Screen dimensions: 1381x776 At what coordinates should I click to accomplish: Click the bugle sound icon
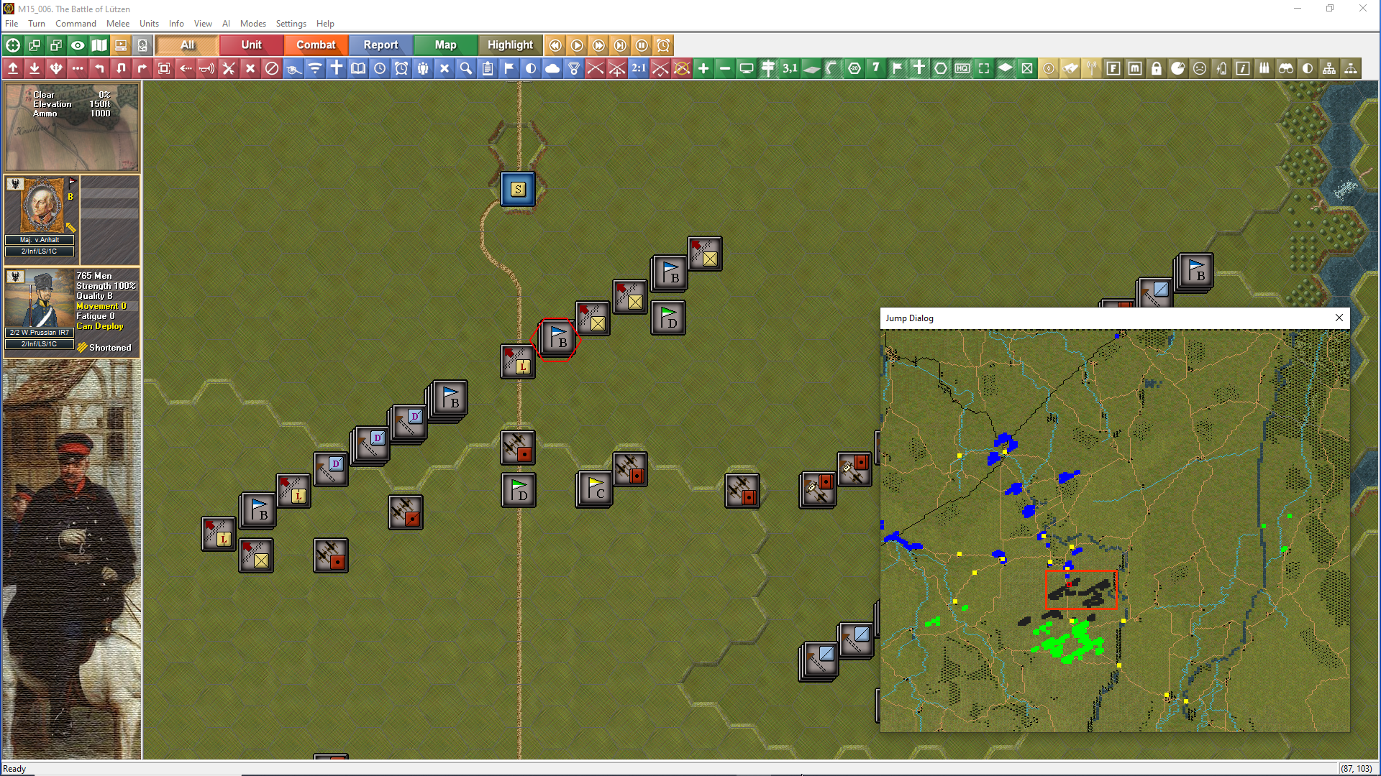[207, 68]
